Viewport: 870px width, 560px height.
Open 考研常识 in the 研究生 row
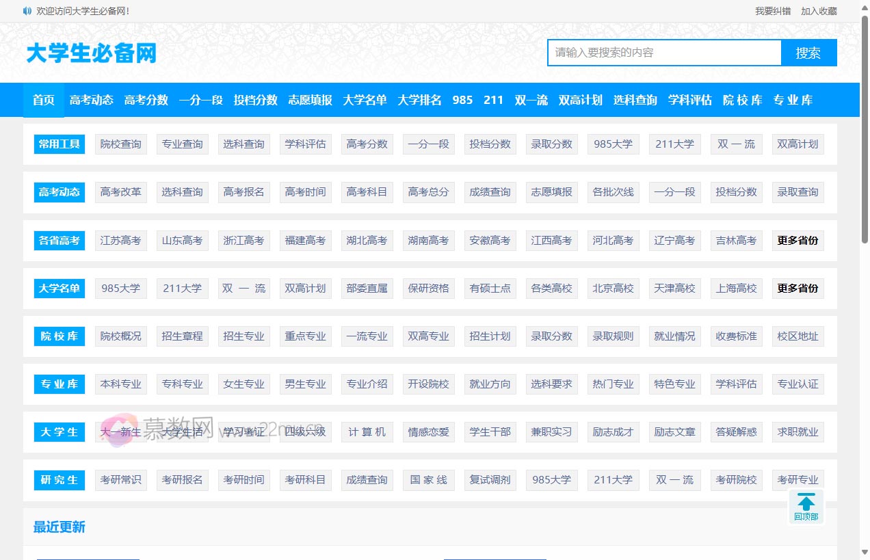120,479
